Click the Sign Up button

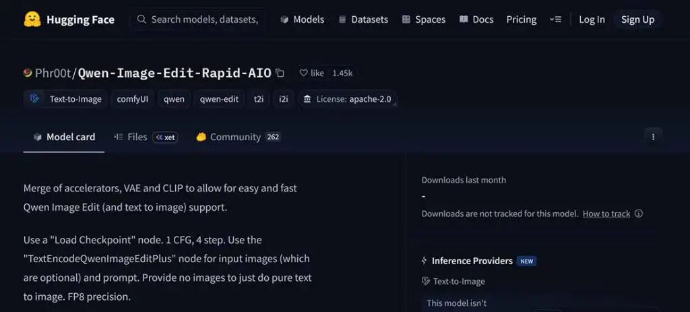[x=637, y=20]
